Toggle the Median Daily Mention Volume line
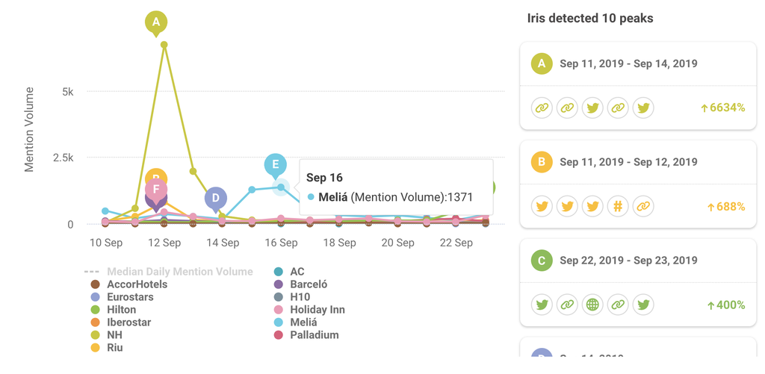 pyautogui.click(x=179, y=272)
